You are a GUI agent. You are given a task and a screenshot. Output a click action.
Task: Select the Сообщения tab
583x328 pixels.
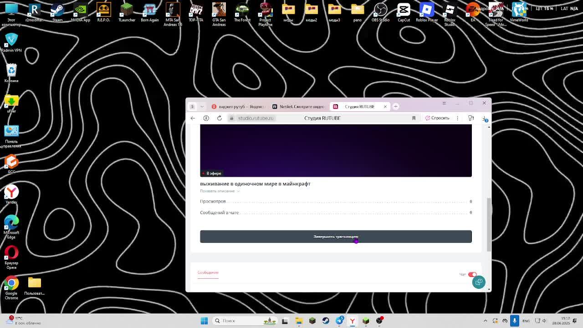(208, 272)
